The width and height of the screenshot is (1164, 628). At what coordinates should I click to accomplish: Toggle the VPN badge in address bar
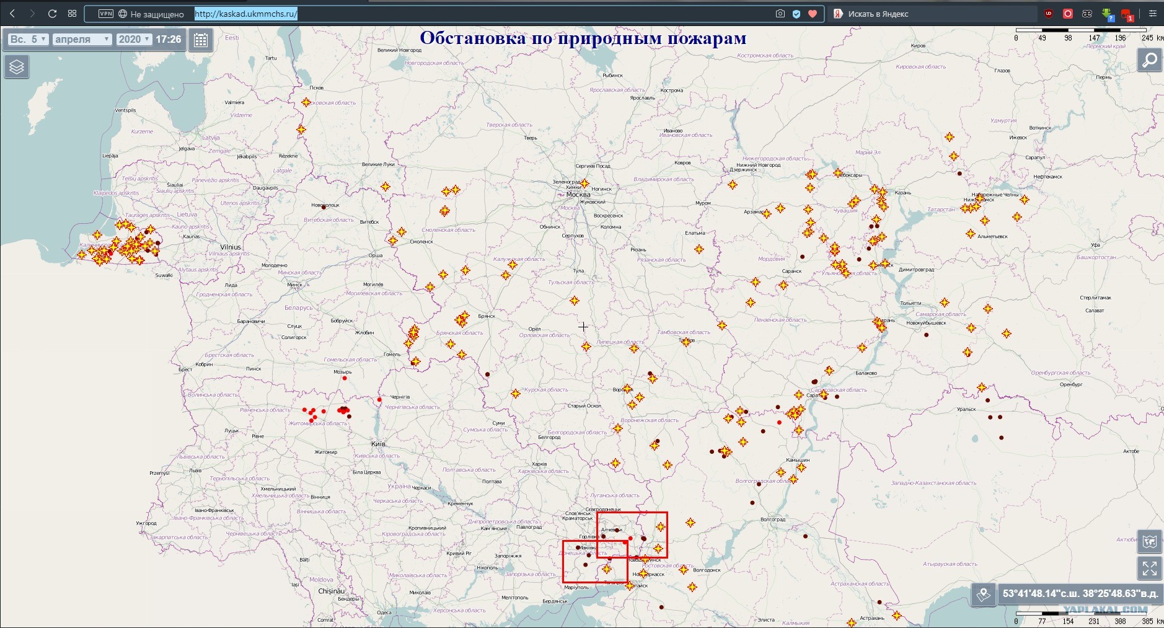[x=106, y=14]
